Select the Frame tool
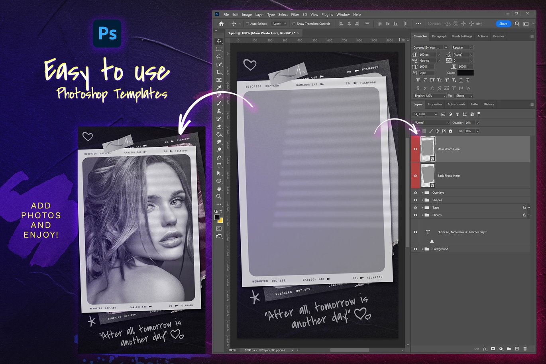This screenshot has width=546, height=364. pyautogui.click(x=219, y=80)
